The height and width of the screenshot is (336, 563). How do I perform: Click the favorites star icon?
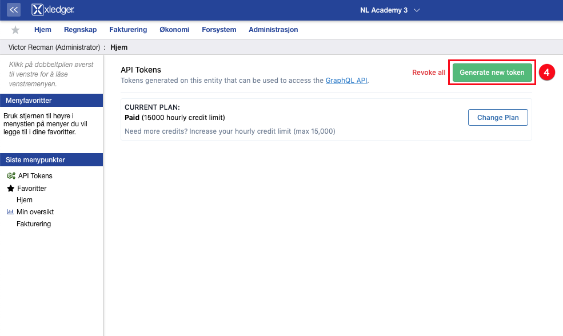click(15, 30)
